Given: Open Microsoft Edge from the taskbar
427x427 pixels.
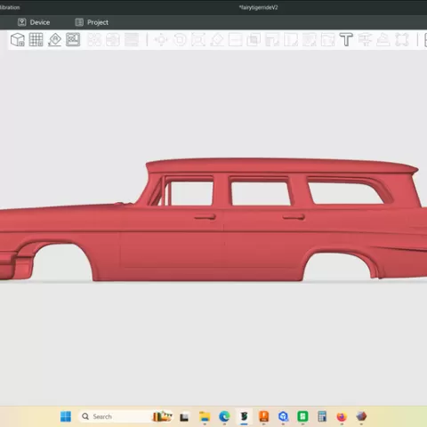Looking at the screenshot, I should [x=224, y=416].
